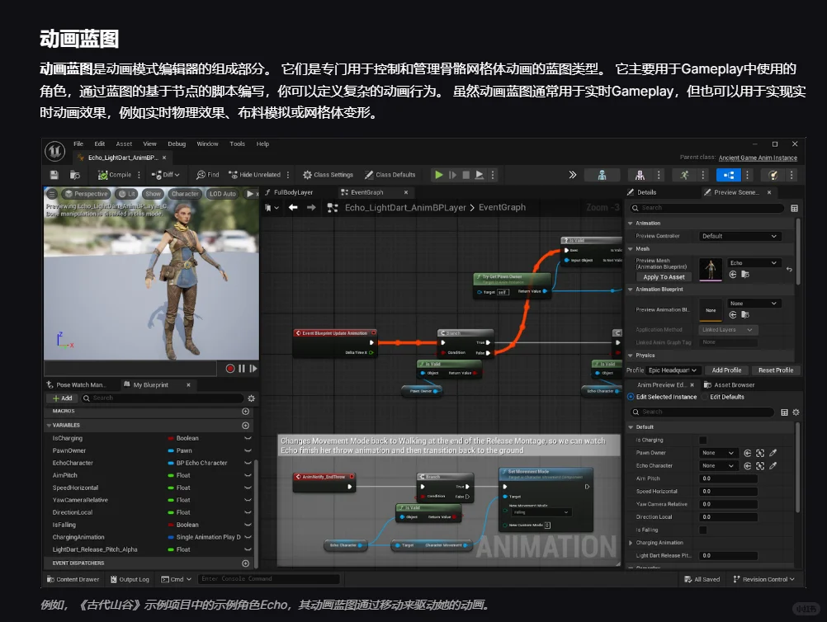The height and width of the screenshot is (622, 827).
Task: Select the Find icon in the toolbar
Action: pyautogui.click(x=201, y=174)
